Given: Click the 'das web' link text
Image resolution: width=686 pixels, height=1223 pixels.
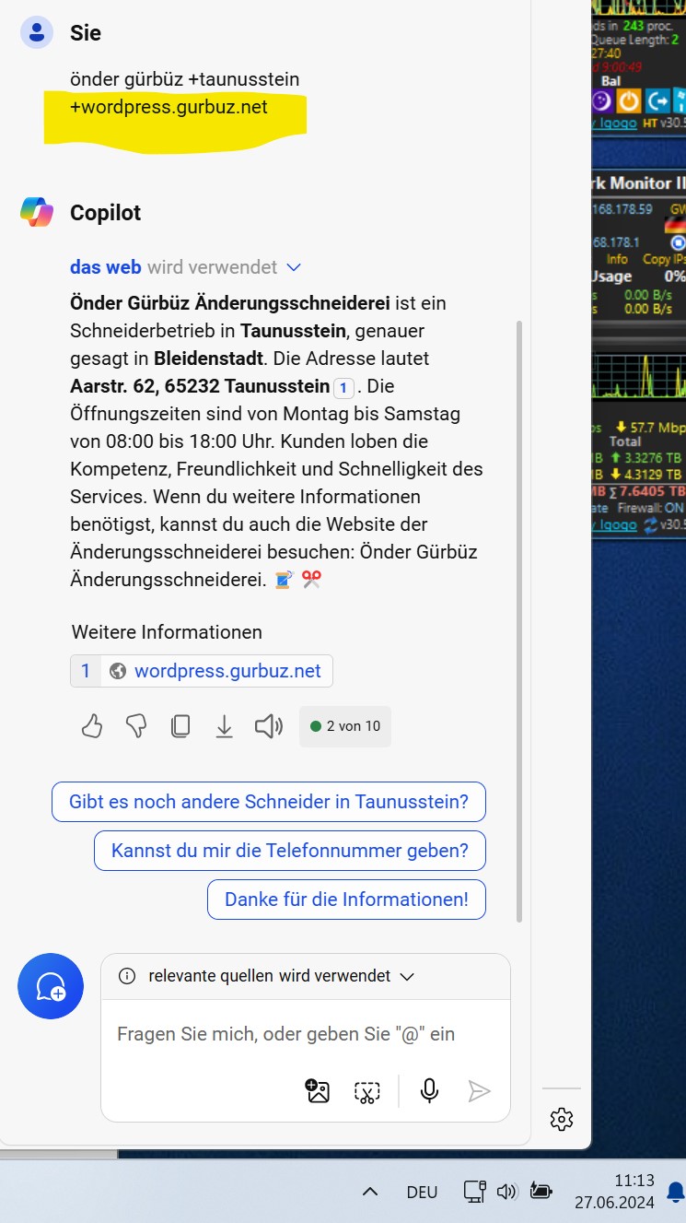Looking at the screenshot, I should [x=106, y=267].
